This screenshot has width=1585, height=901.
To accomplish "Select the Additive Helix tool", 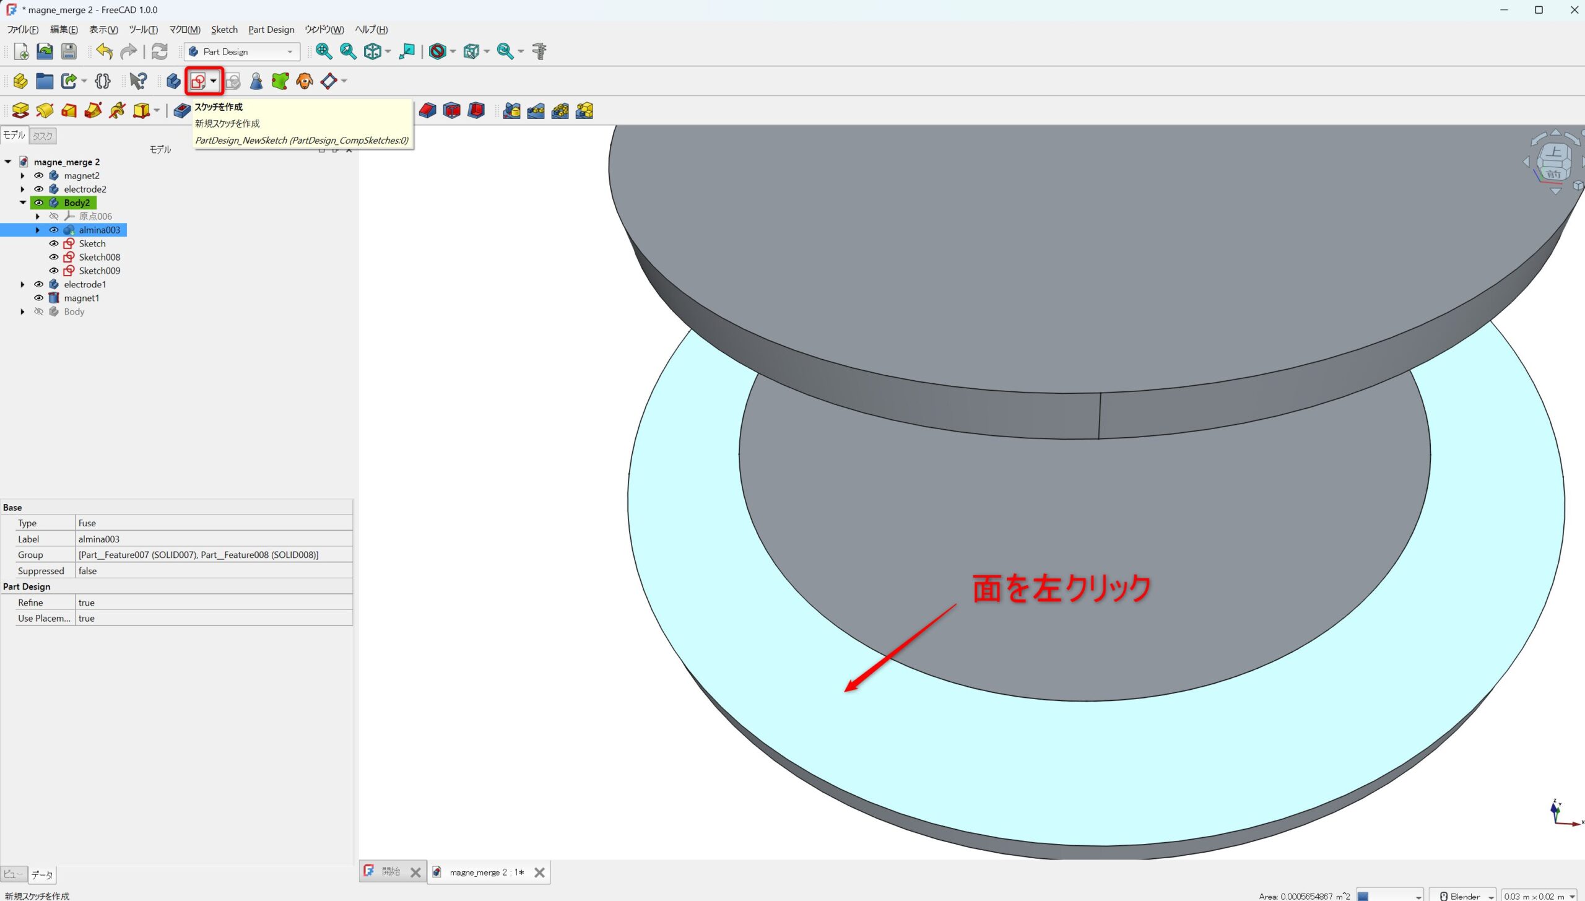I will pyautogui.click(x=117, y=111).
